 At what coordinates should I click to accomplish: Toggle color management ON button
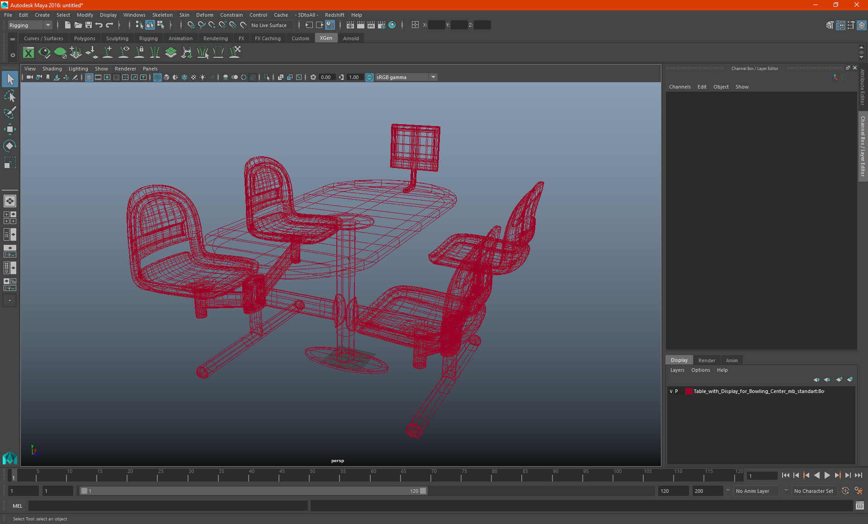click(369, 77)
